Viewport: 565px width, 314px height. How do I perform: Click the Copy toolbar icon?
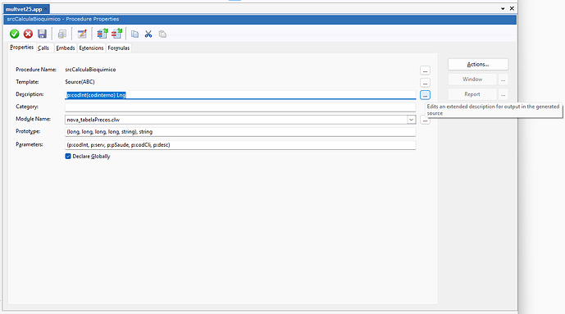point(134,34)
